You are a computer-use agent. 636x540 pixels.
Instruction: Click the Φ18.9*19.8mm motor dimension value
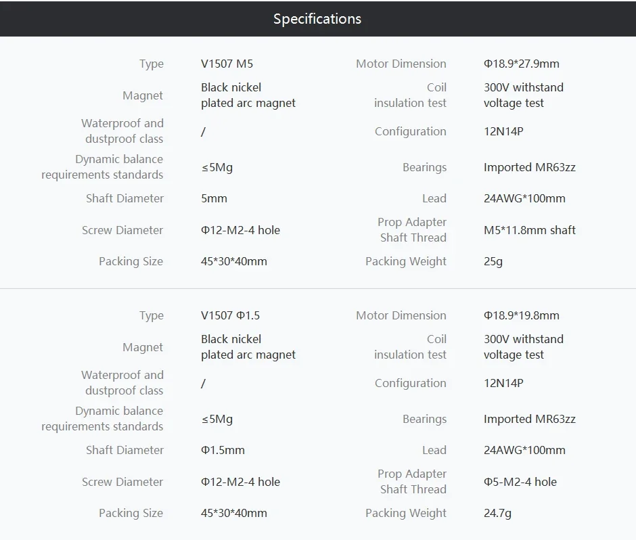521,316
